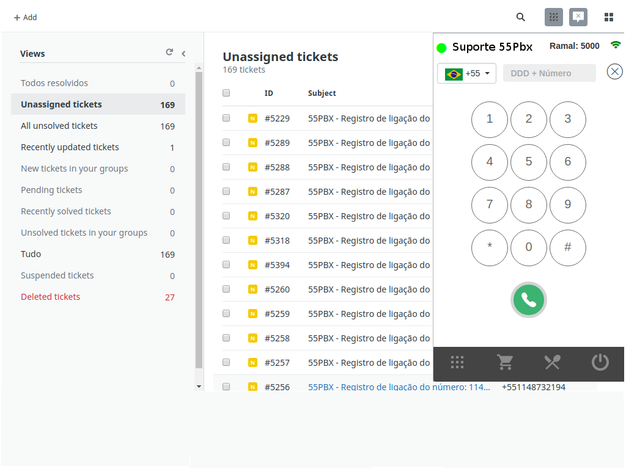Viewport: 626px width, 469px height.
Task: Collapse the Views sidebar panel
Action: (x=183, y=54)
